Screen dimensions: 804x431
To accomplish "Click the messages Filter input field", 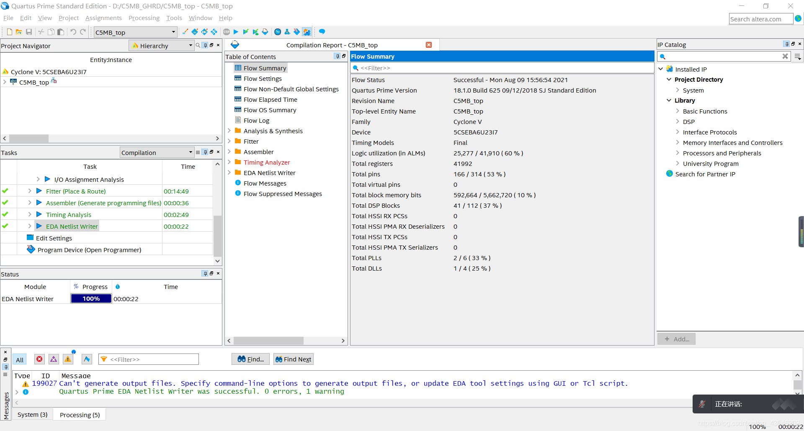I will (x=149, y=359).
